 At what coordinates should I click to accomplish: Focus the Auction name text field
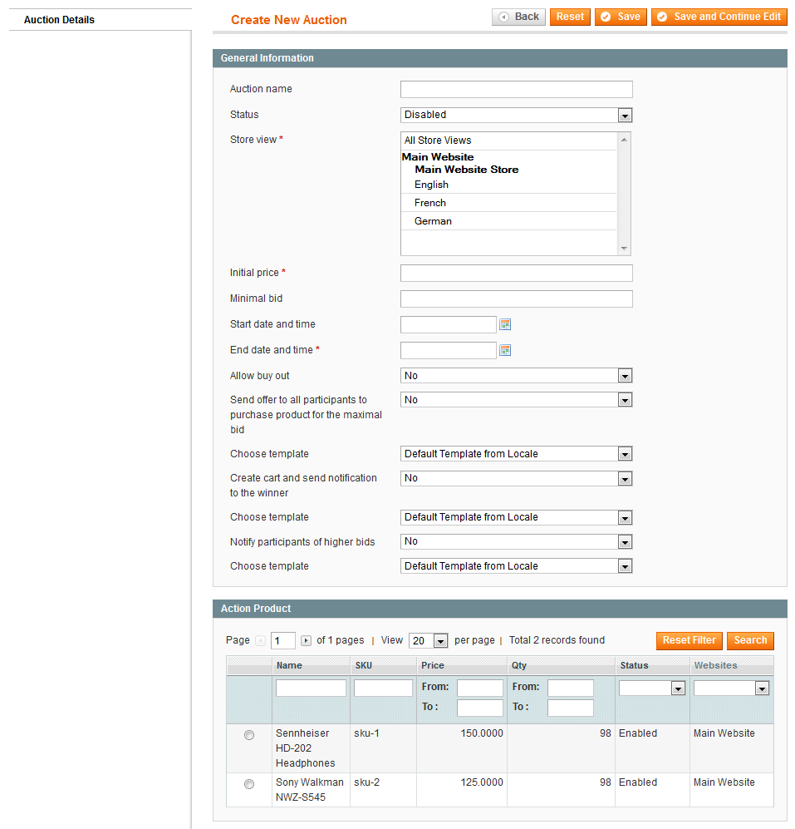[516, 89]
